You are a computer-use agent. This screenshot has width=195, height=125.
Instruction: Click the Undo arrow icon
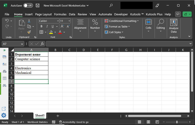(7, 21)
